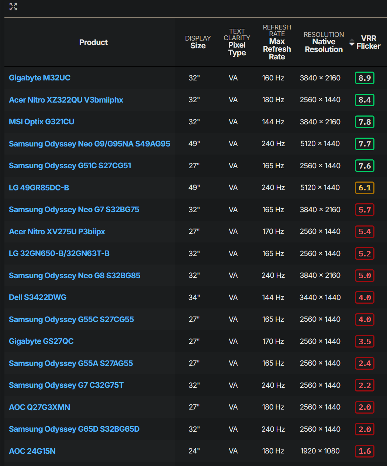Image resolution: width=387 pixels, height=466 pixels.
Task: Click 3840 × 2160 in Neo G8 S32BG85 row
Action: (x=320, y=276)
